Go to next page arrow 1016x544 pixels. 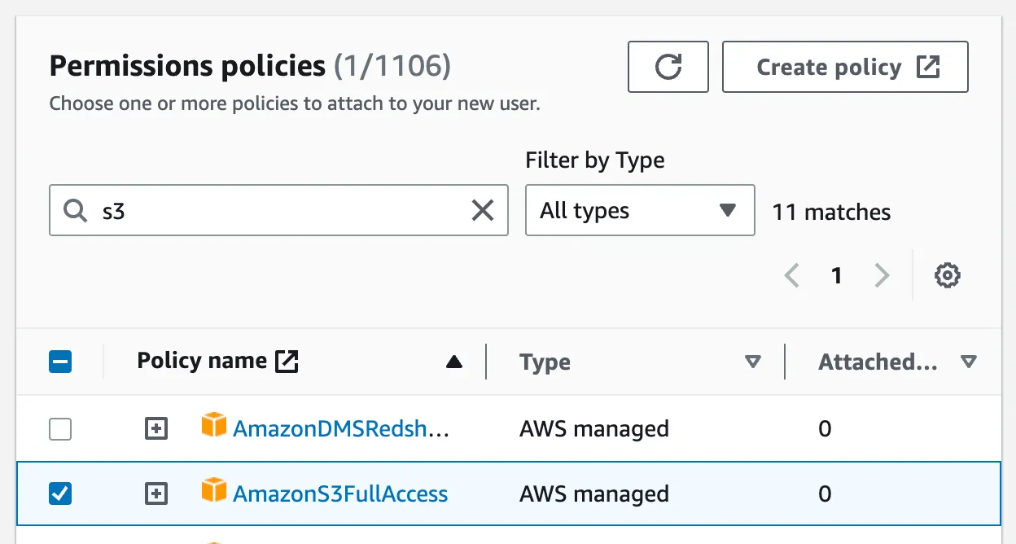[x=882, y=276]
